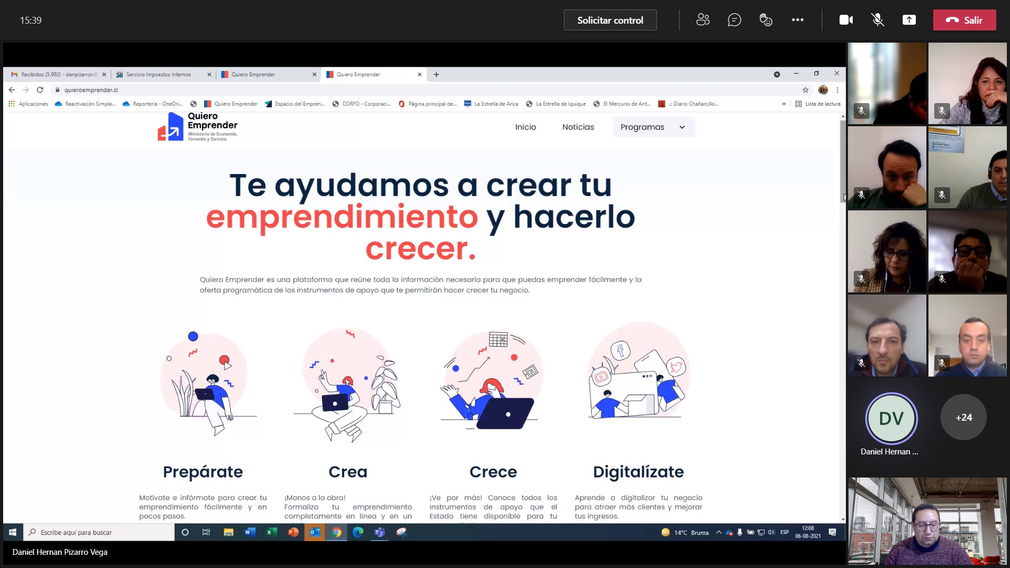Click the Solicitar control button
Viewport: 1010px width, 568px height.
[610, 20]
